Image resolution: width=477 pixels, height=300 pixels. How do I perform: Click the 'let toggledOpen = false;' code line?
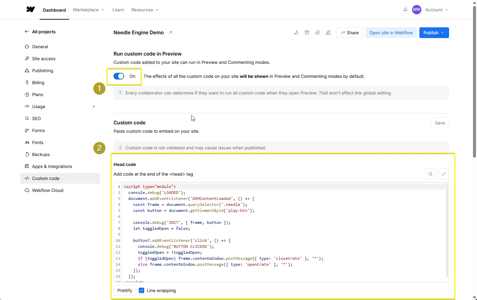[x=161, y=228]
